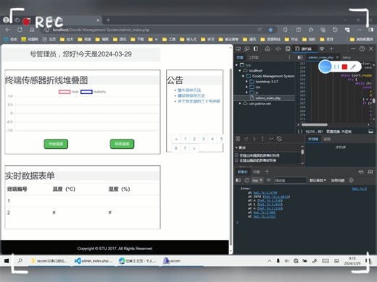Click the green end connection button
The image size is (377, 282).
122,144
